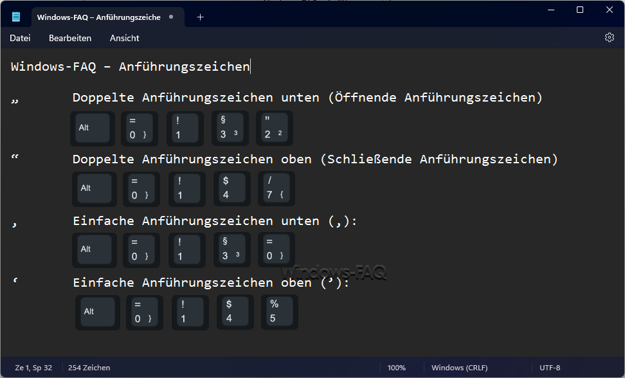Click the unsaved-changes dot on the tab
The height and width of the screenshot is (378, 625).
(x=171, y=17)
